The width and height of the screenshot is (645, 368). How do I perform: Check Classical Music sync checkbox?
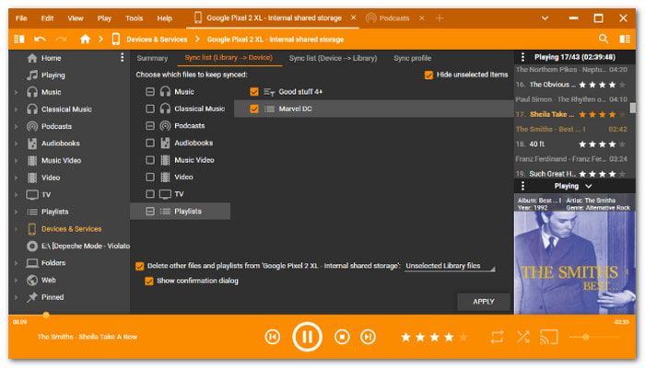click(150, 109)
